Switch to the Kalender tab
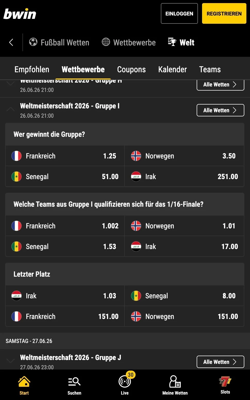 coord(172,69)
